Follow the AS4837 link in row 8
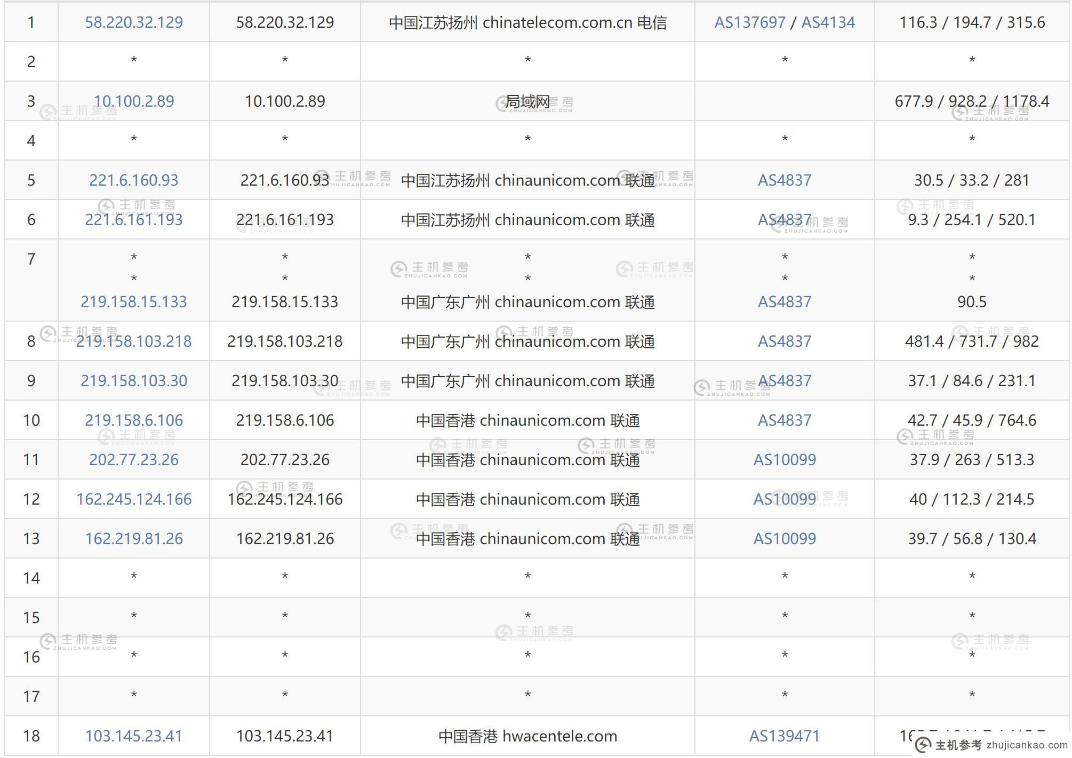The image size is (1072, 758). [785, 341]
